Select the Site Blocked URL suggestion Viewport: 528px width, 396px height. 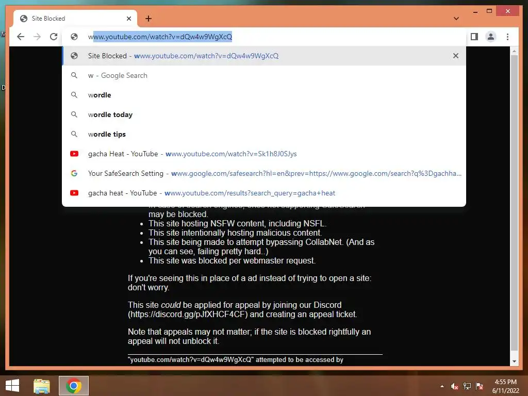tap(264, 56)
